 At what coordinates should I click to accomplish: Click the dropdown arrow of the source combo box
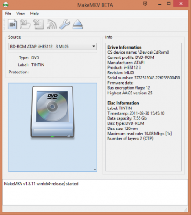pyautogui.click(x=94, y=46)
